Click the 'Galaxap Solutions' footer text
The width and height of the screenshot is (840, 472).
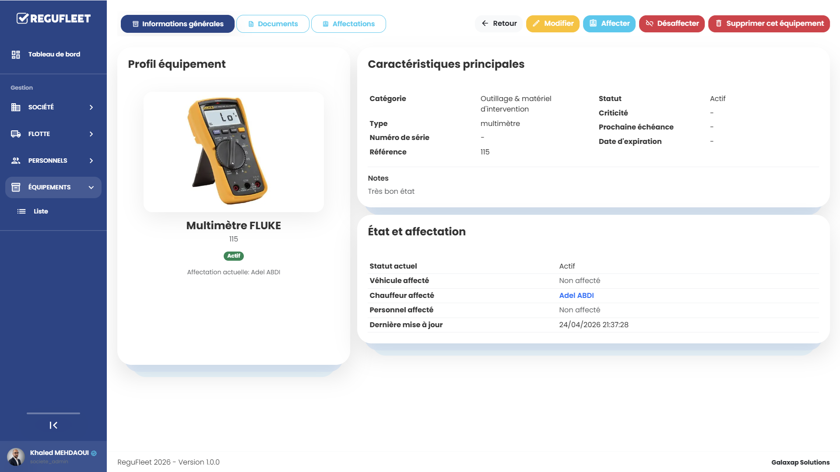click(x=800, y=462)
